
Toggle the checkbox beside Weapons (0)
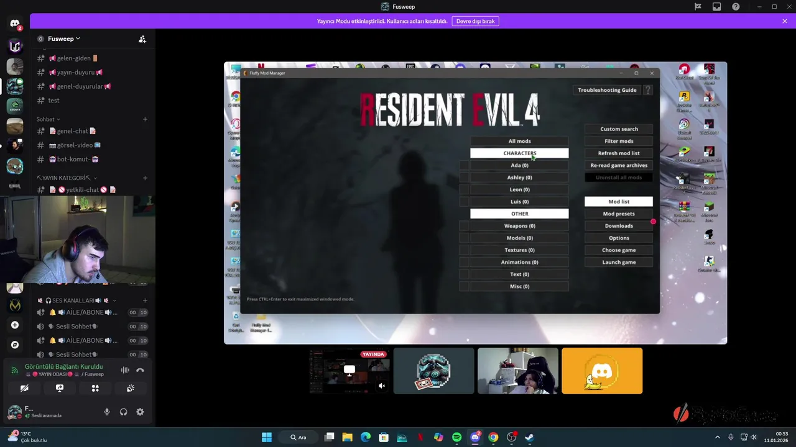coord(464,226)
